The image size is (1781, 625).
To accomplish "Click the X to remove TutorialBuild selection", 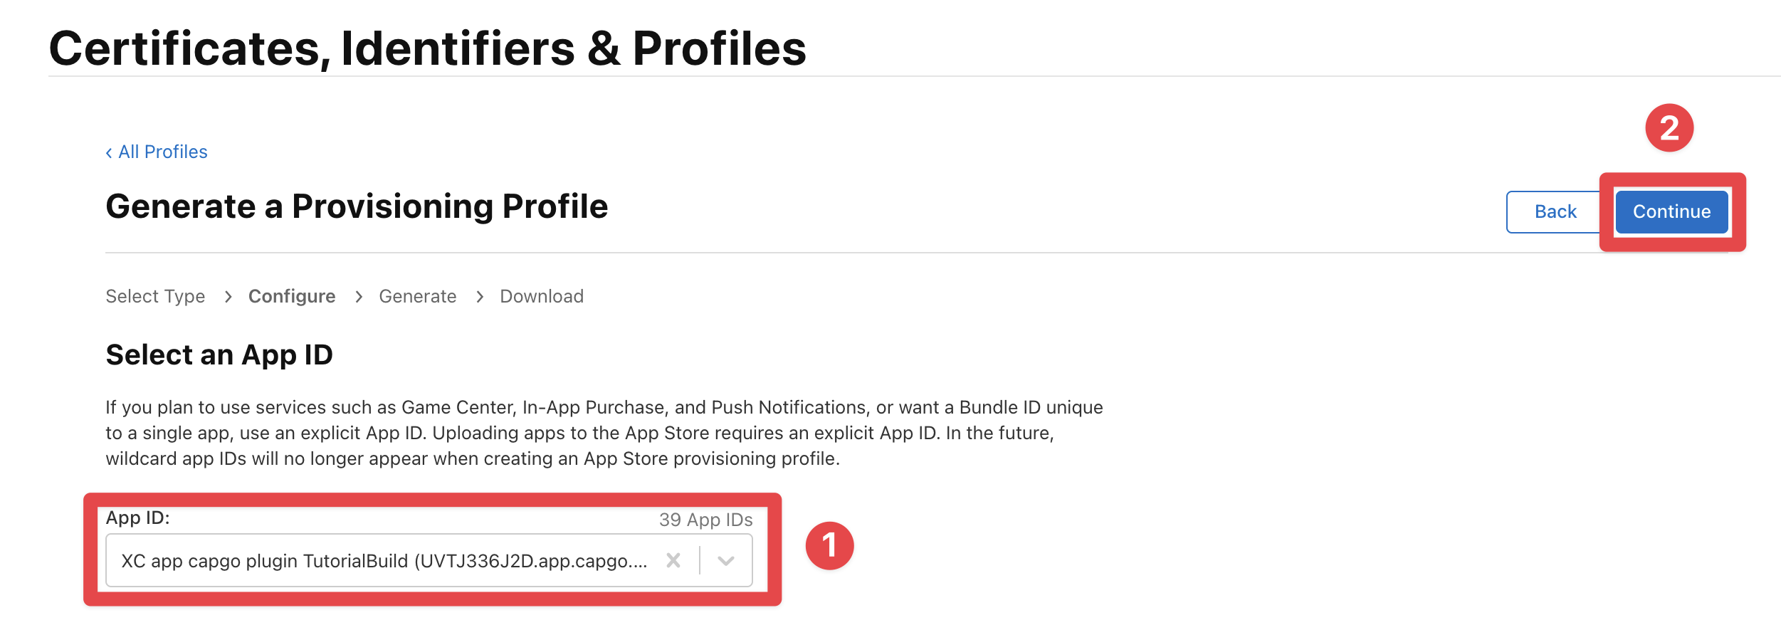I will tap(672, 560).
